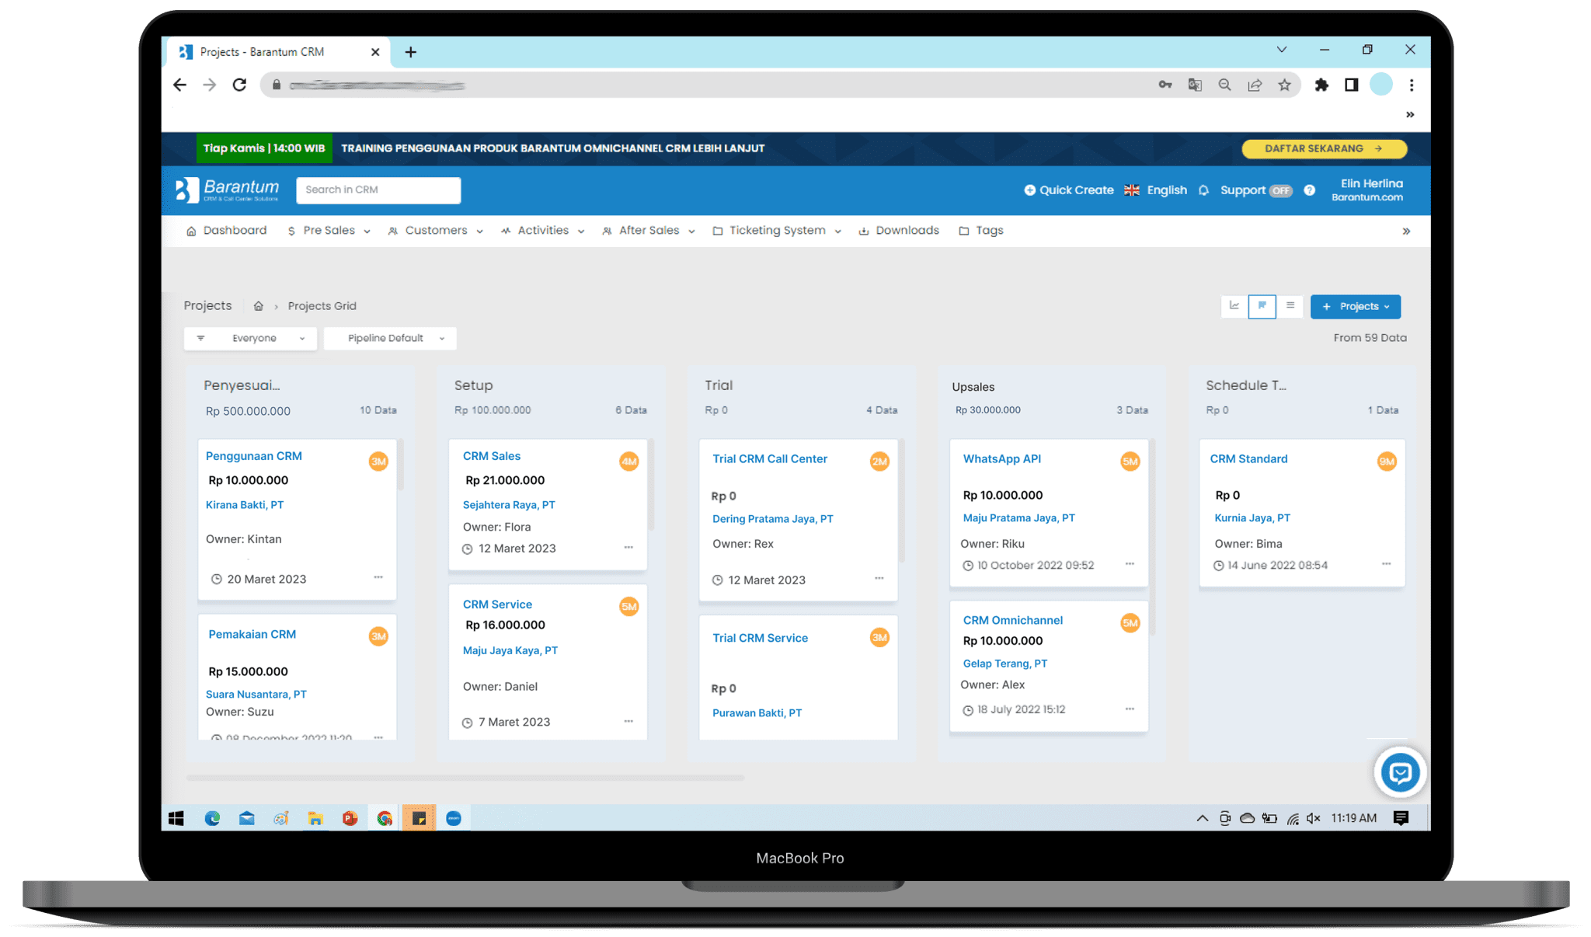Screen dimensions: 1591x937
Task: Open the Pipeline Default dropdown
Action: coord(390,338)
